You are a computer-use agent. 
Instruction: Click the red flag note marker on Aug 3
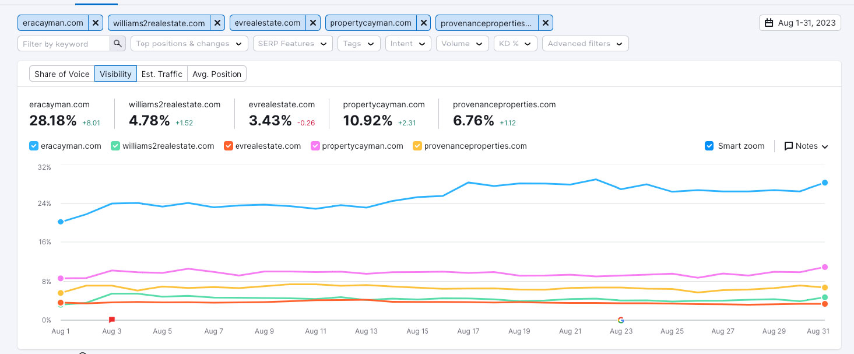[112, 320]
